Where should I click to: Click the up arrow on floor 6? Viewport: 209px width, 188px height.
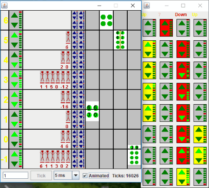pyautogui.click(x=14, y=15)
